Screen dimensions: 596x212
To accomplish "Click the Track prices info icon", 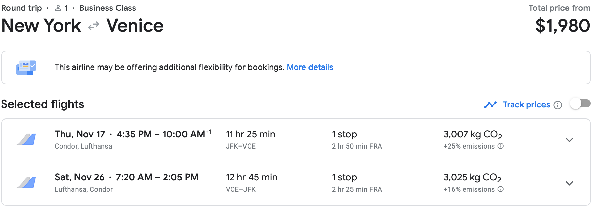I will (558, 105).
